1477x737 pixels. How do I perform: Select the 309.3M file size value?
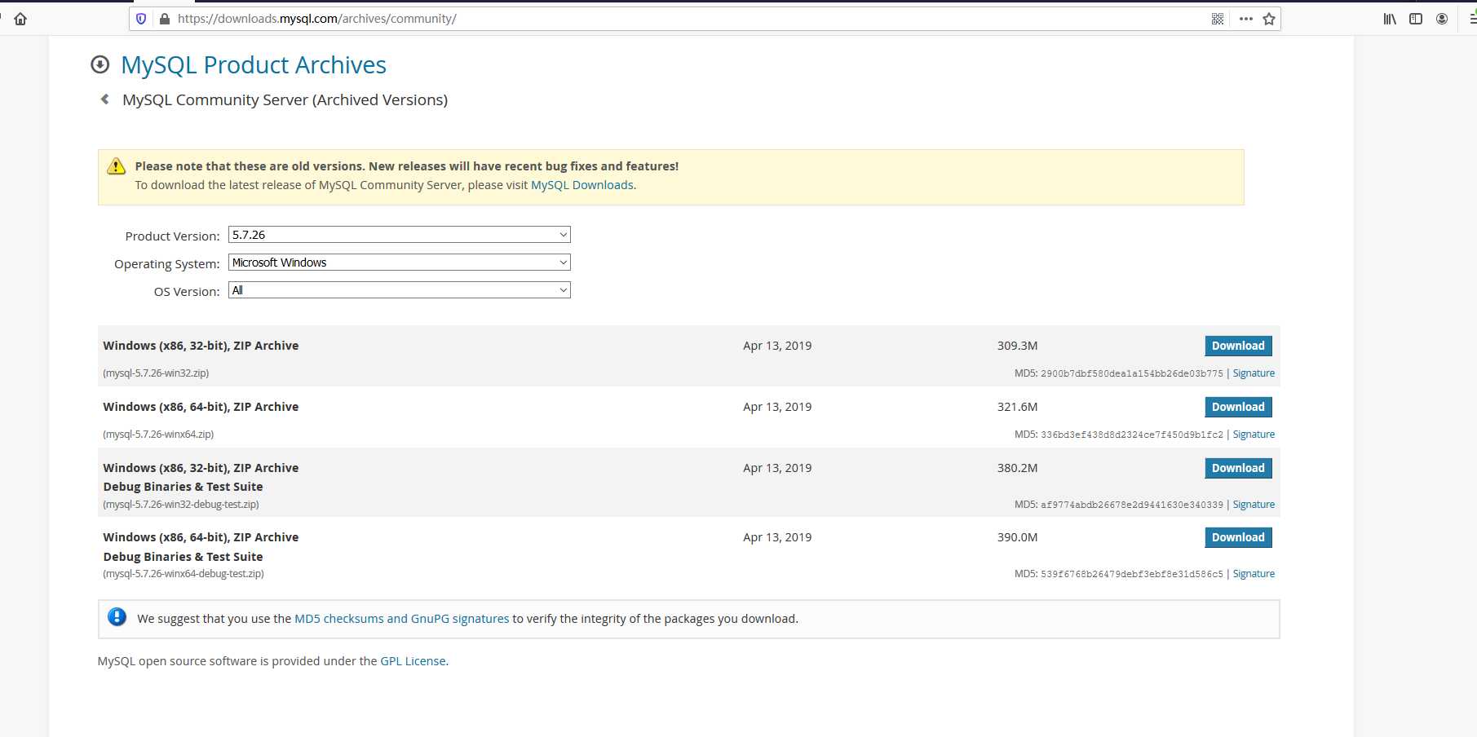click(x=1017, y=346)
